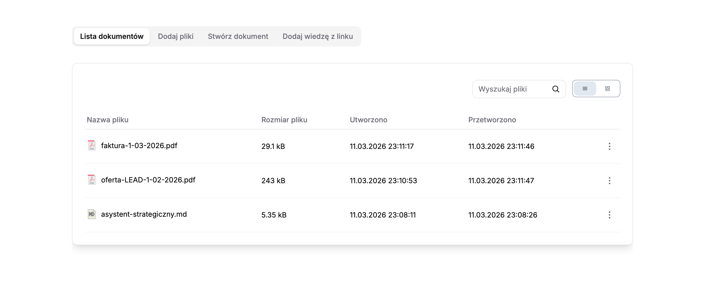Select the Lista dokumentów tab
702x305 pixels.
[x=112, y=37]
